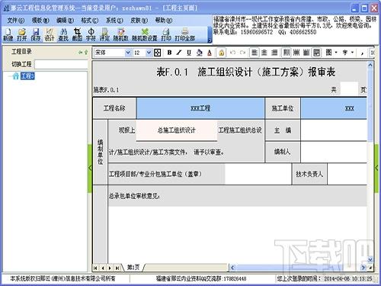Open the 格式 (Format) menu
The height and width of the screenshot is (286, 381).
tap(90, 21)
